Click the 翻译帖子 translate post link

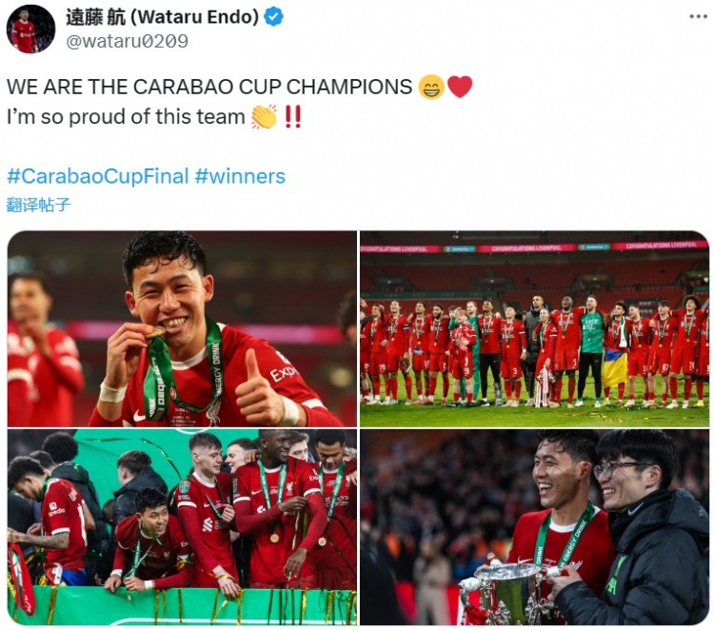click(x=38, y=205)
